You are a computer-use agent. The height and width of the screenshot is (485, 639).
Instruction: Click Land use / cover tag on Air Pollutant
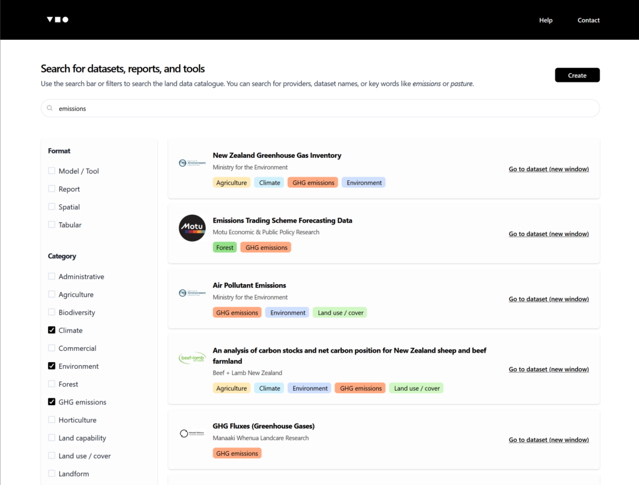(x=339, y=313)
